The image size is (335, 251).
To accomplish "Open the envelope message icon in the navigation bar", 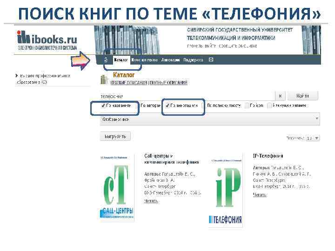I will pyautogui.click(x=211, y=60).
